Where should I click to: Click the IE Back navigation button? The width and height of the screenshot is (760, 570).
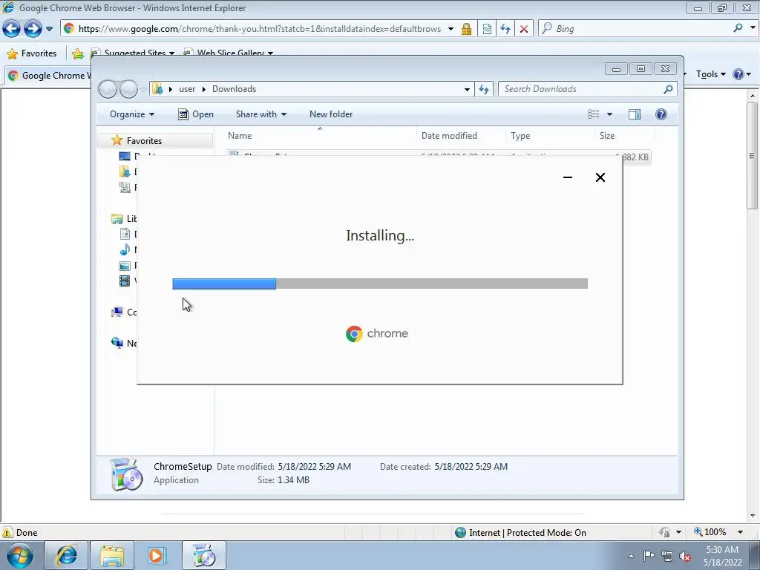[12, 29]
